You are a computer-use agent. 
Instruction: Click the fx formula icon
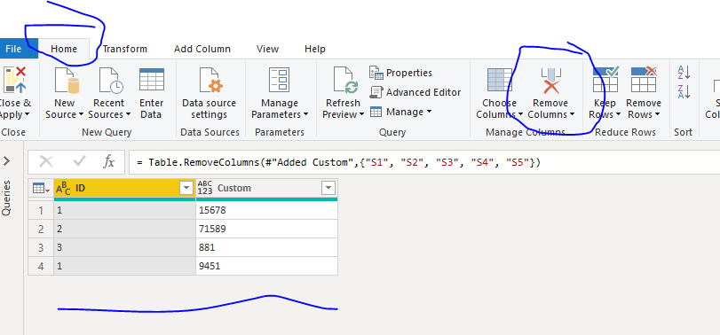pyautogui.click(x=109, y=161)
